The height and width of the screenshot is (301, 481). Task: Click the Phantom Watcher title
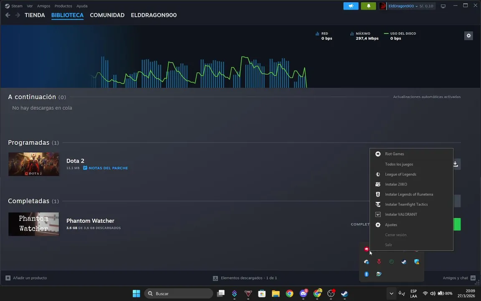pyautogui.click(x=90, y=221)
